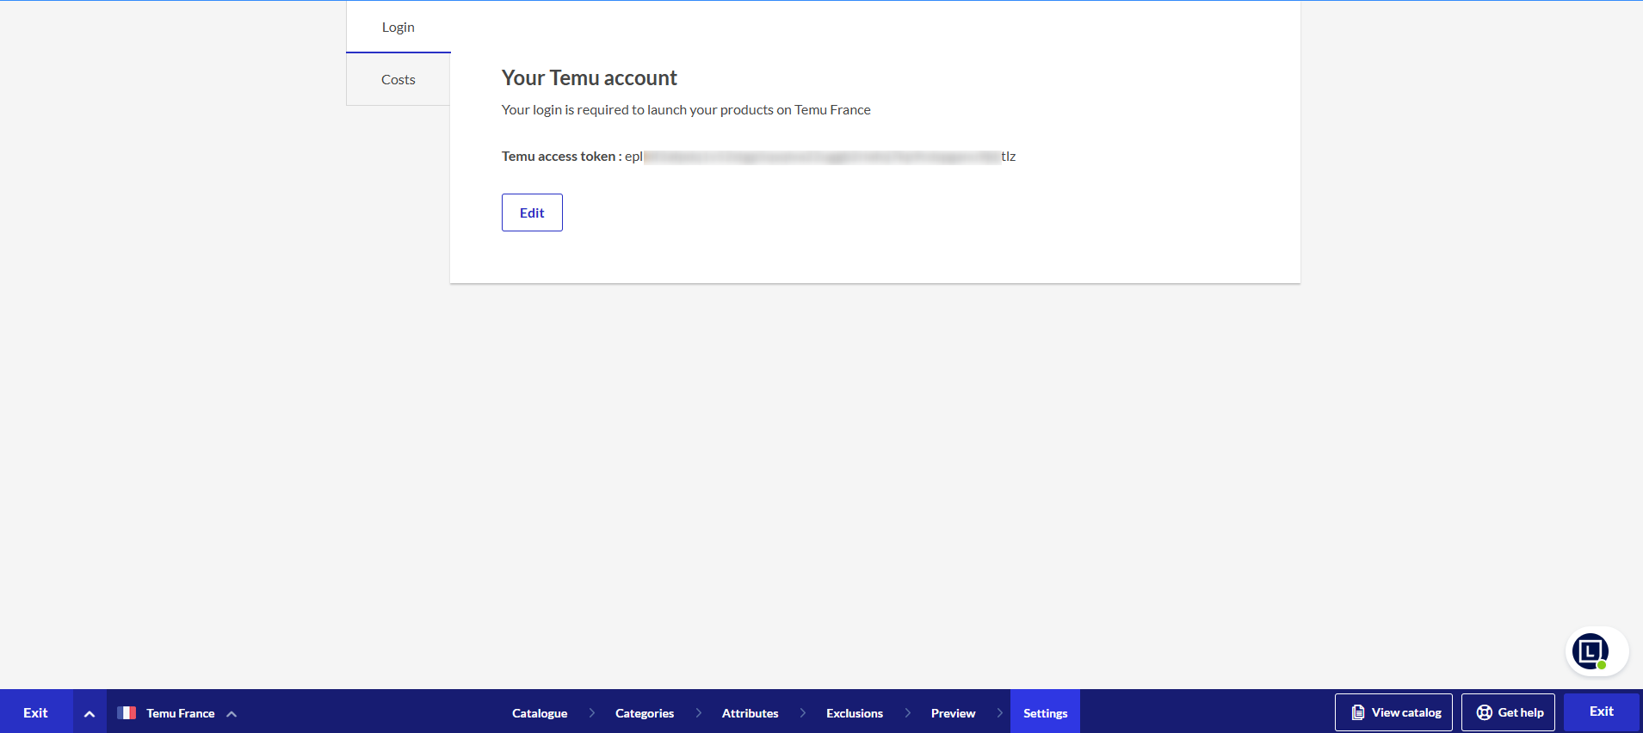The height and width of the screenshot is (733, 1643).
Task: Click the right Exit button
Action: point(1602,711)
